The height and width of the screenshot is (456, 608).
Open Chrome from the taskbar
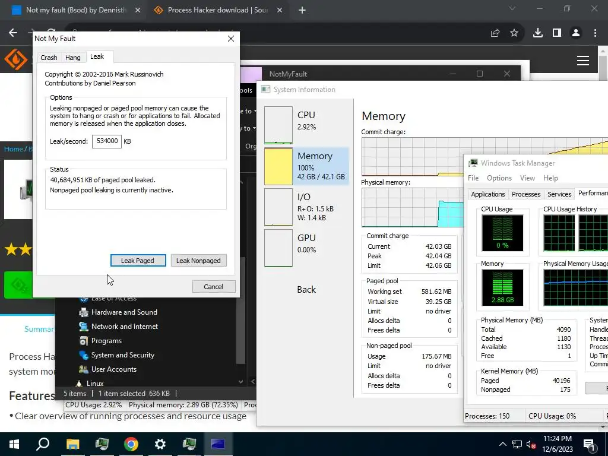coord(131,444)
